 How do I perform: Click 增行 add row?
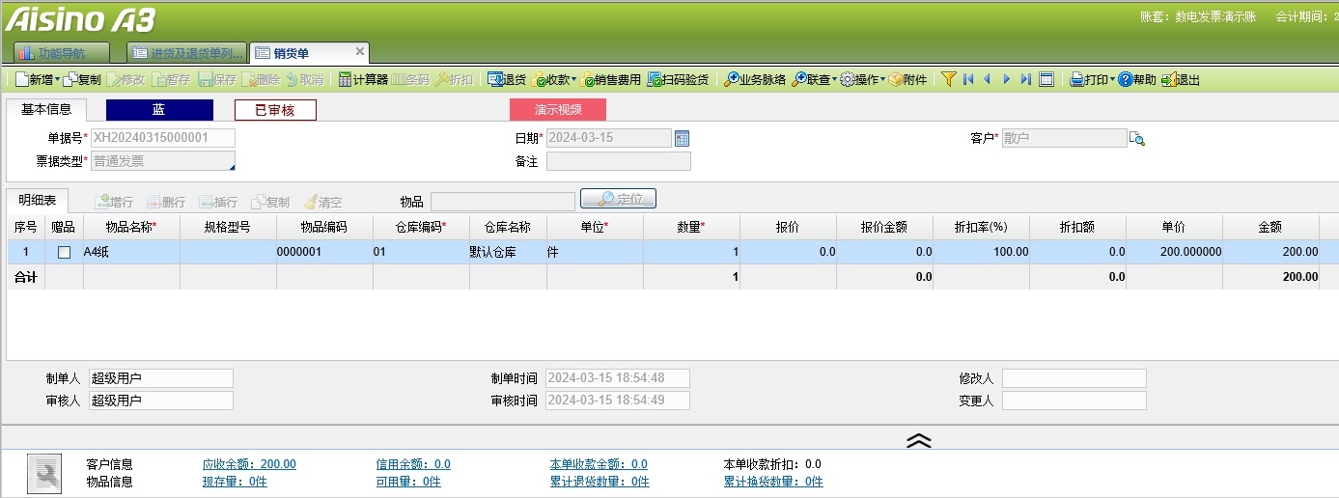pos(114,203)
